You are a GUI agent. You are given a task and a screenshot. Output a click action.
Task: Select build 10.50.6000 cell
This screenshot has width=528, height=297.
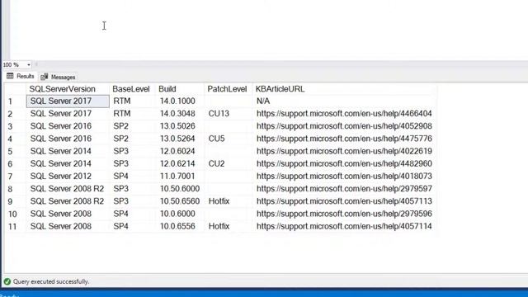coord(180,189)
